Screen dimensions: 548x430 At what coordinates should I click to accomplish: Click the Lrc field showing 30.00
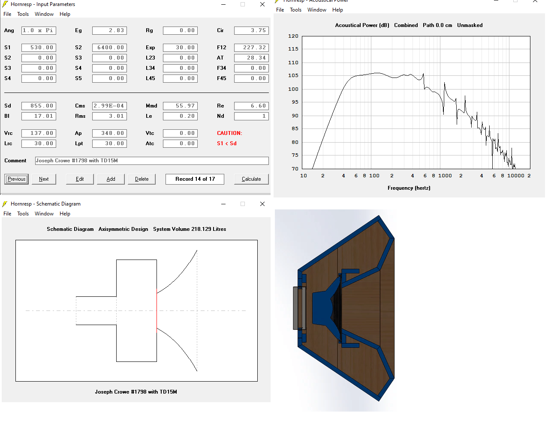coord(39,143)
